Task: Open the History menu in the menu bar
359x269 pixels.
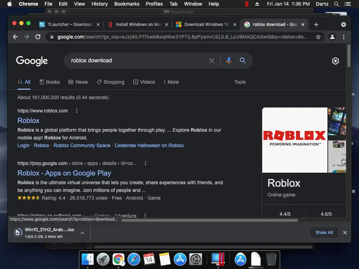Action: point(100,4)
